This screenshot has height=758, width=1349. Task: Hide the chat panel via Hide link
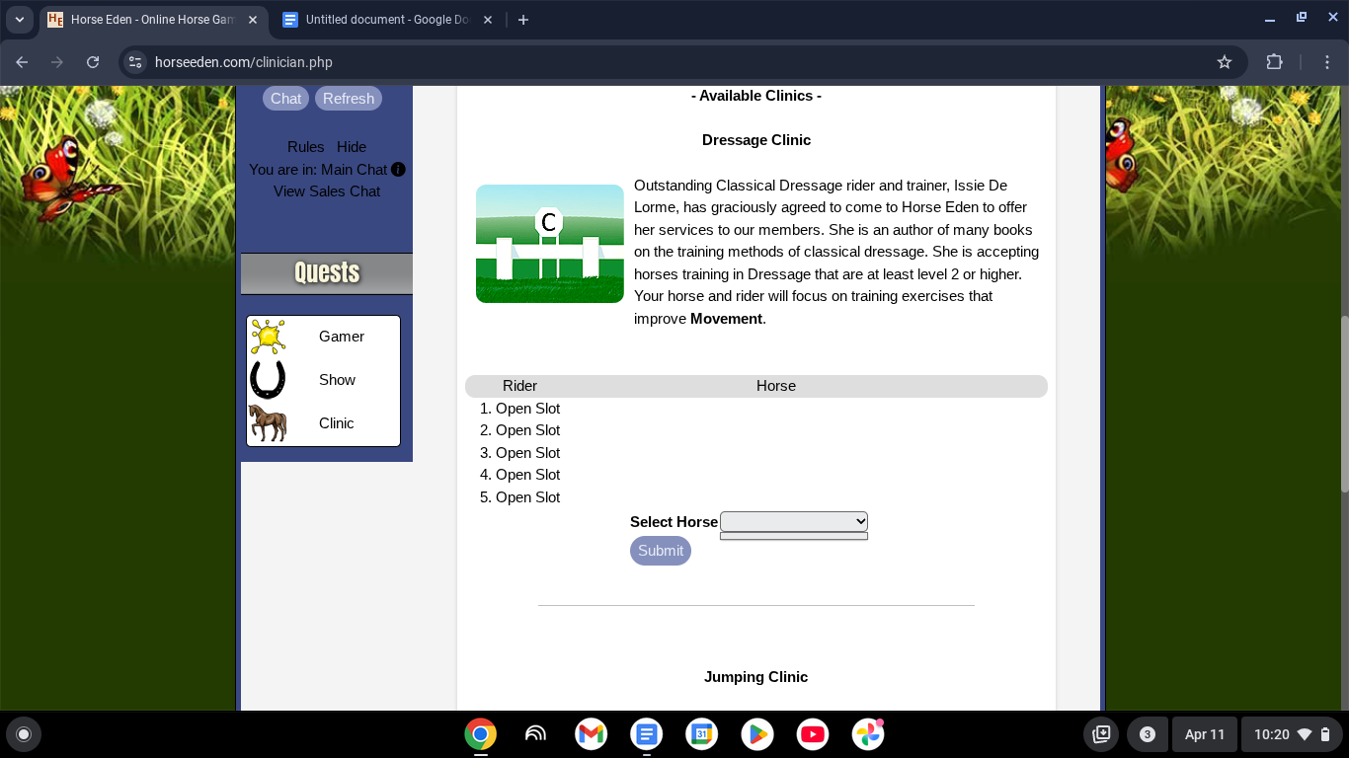point(351,147)
